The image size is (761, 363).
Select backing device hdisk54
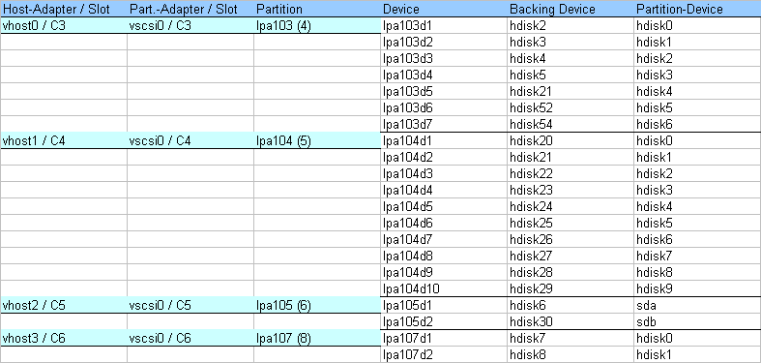pyautogui.click(x=571, y=125)
